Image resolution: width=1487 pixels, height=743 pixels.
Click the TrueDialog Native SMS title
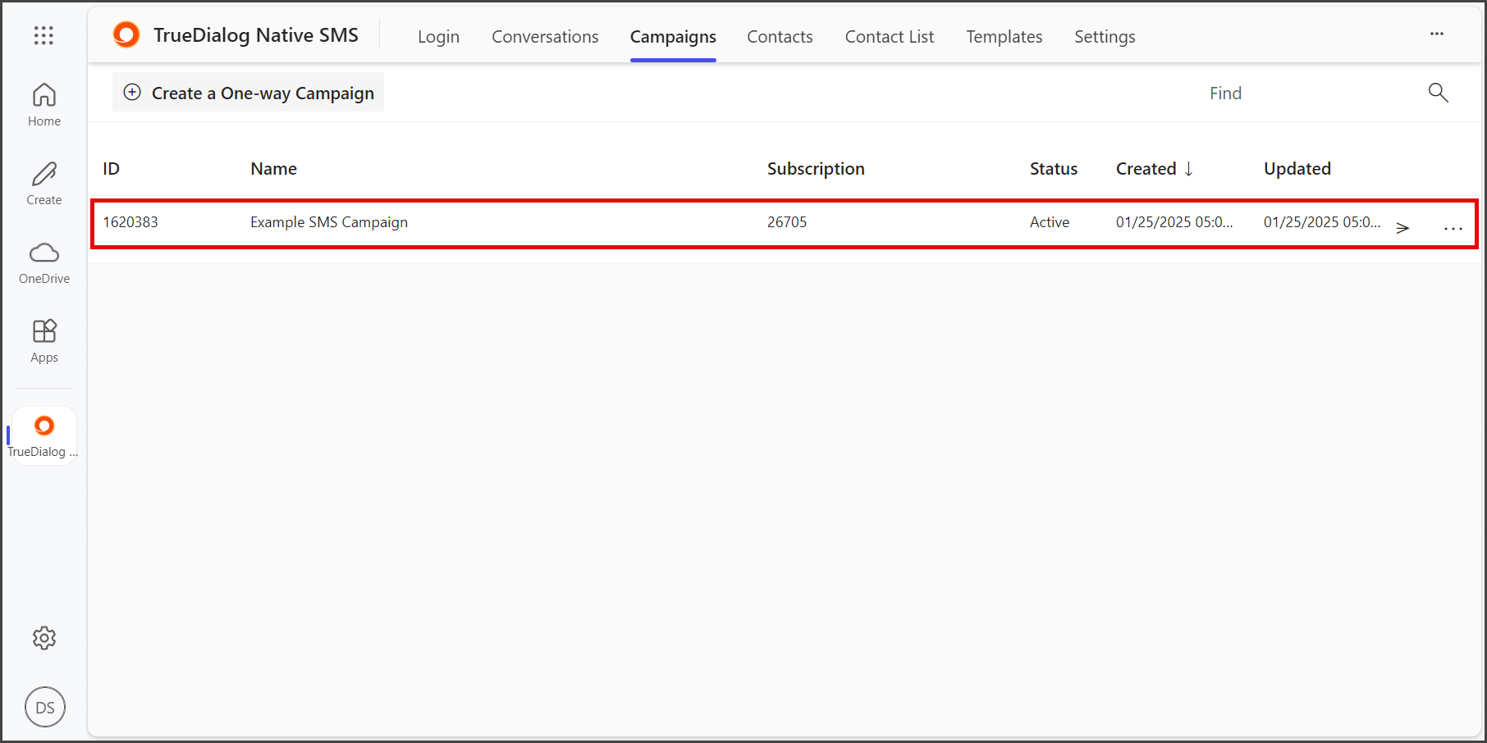pyautogui.click(x=256, y=35)
